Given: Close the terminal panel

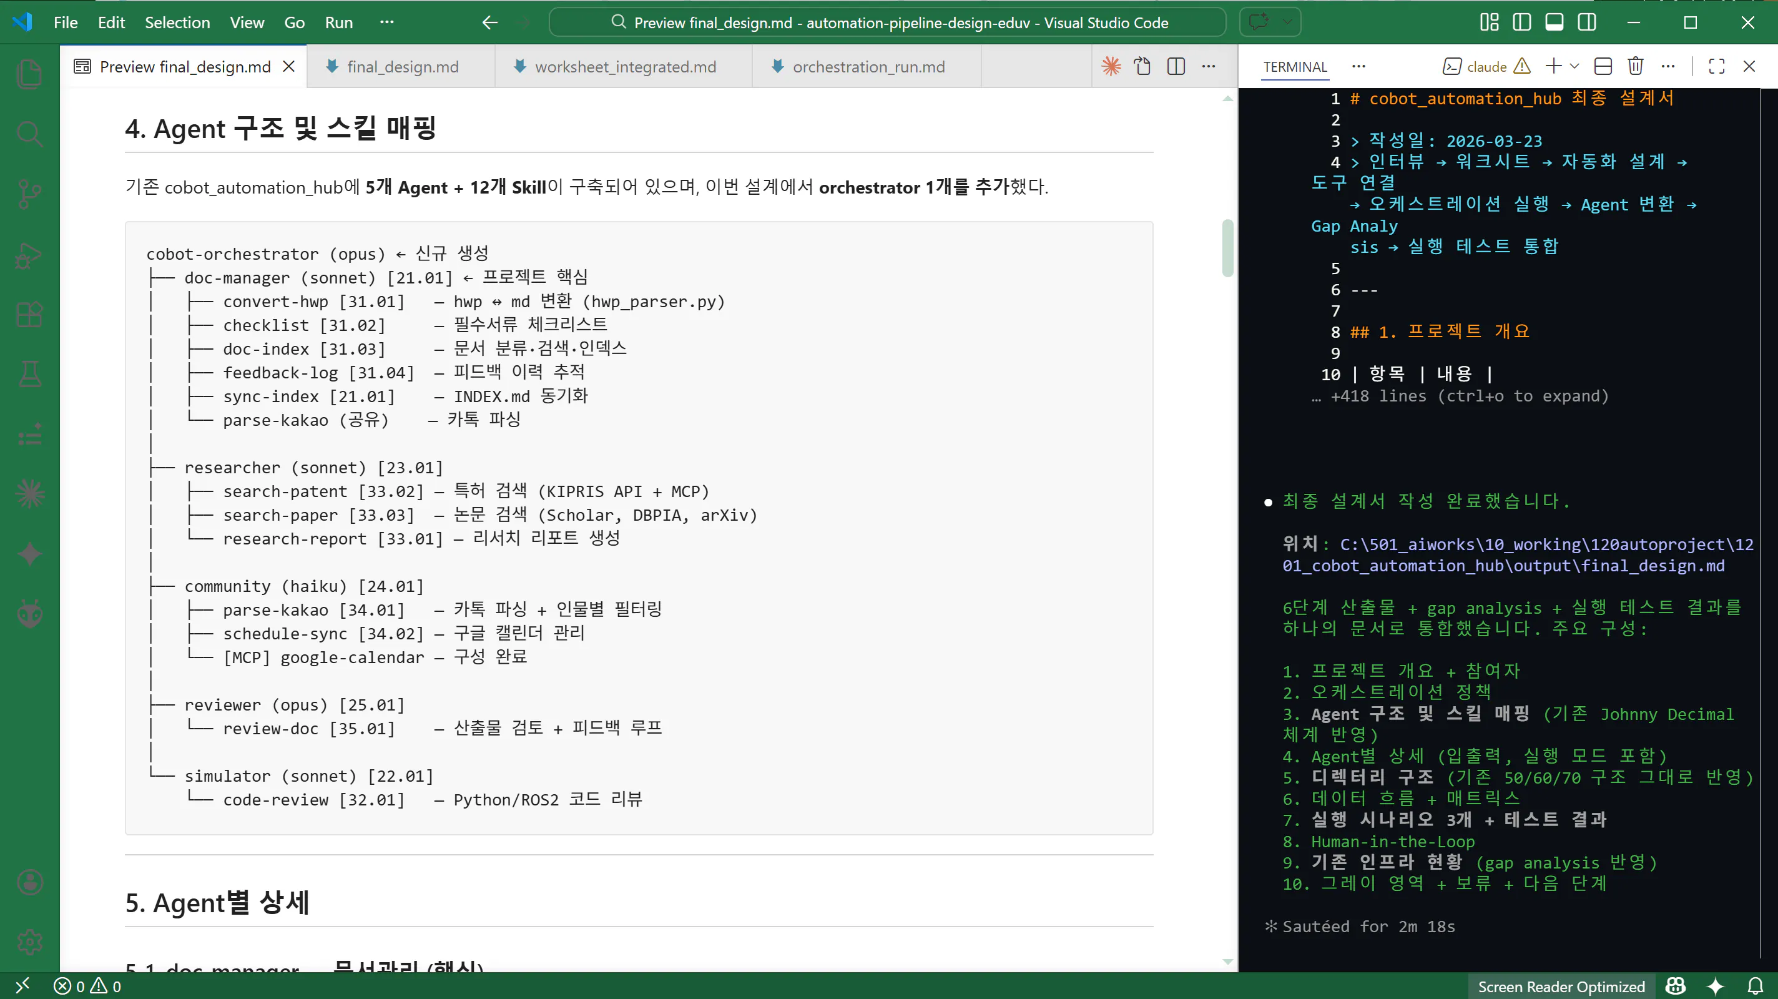Looking at the screenshot, I should tap(1749, 66).
